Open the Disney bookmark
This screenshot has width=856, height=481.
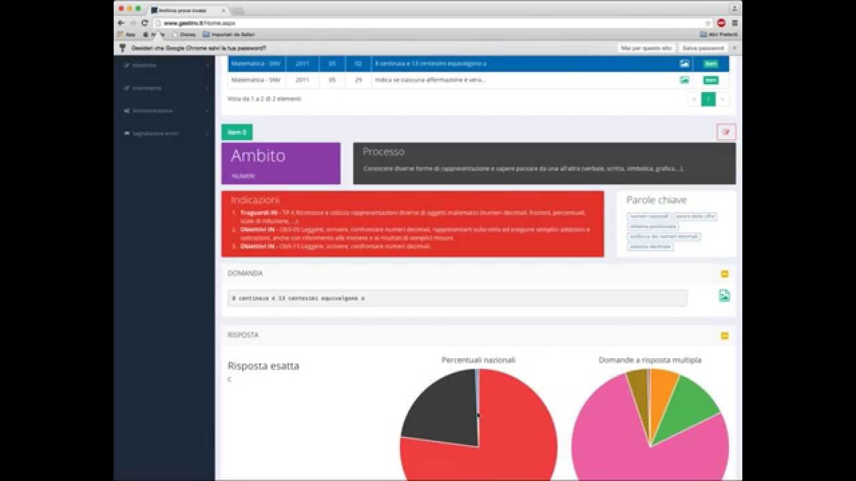pyautogui.click(x=184, y=34)
